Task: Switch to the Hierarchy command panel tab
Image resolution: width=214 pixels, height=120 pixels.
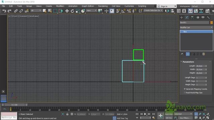Action: 192,17
